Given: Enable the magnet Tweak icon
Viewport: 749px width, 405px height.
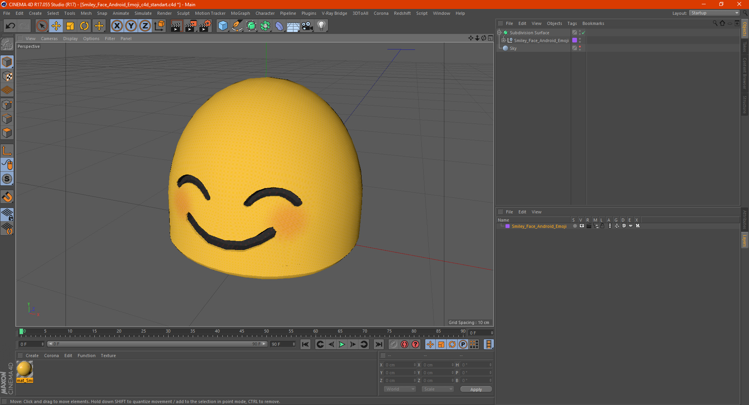Looking at the screenshot, I should (7, 197).
